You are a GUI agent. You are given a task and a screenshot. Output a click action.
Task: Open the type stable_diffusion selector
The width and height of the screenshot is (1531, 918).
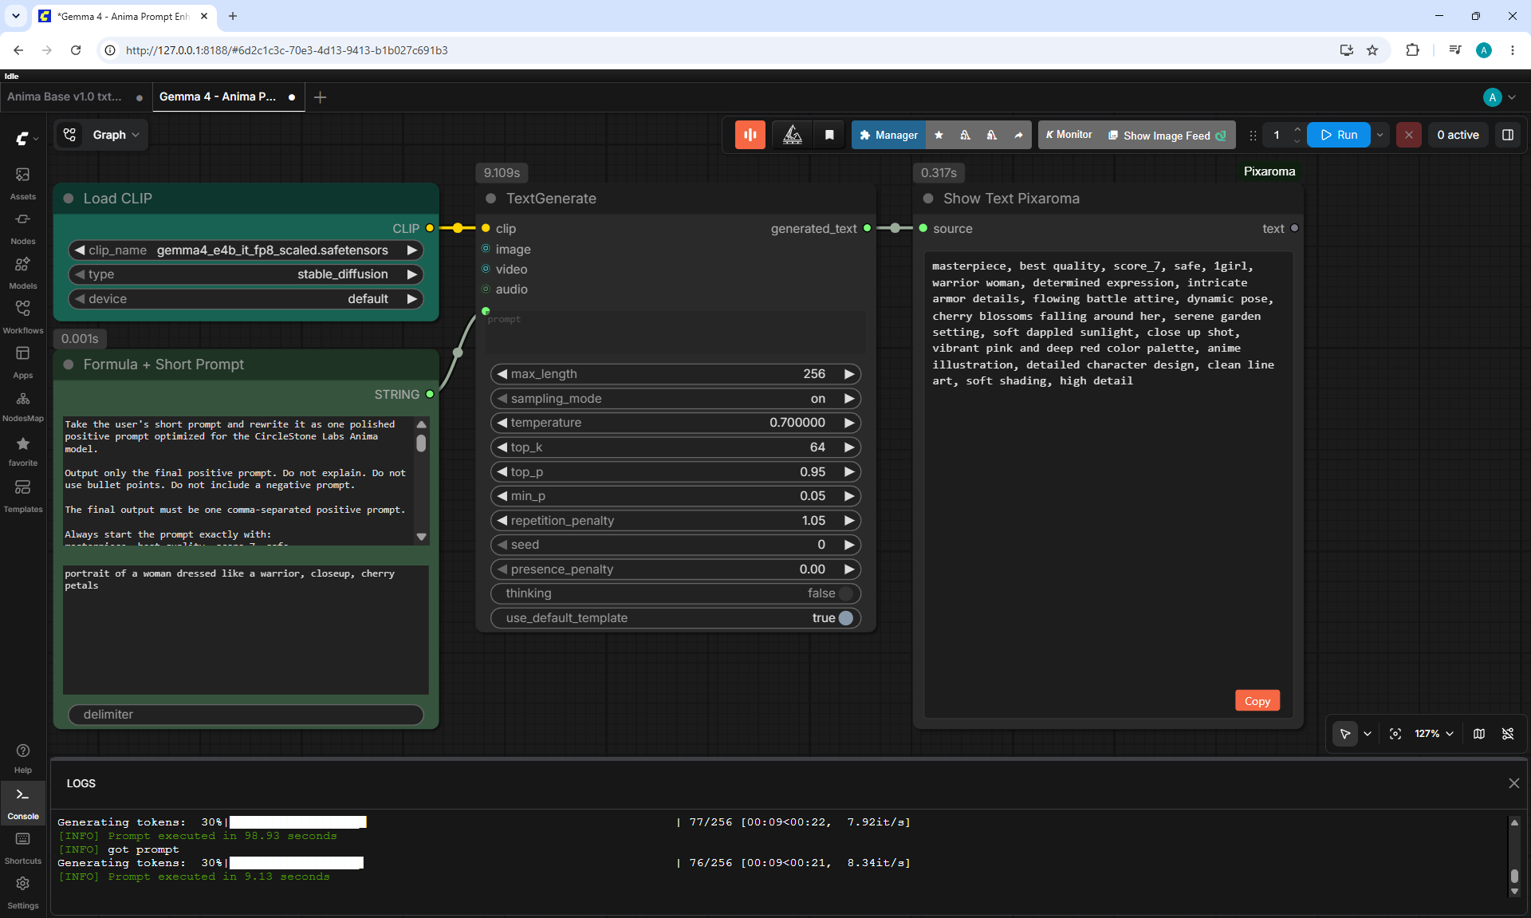tap(246, 274)
